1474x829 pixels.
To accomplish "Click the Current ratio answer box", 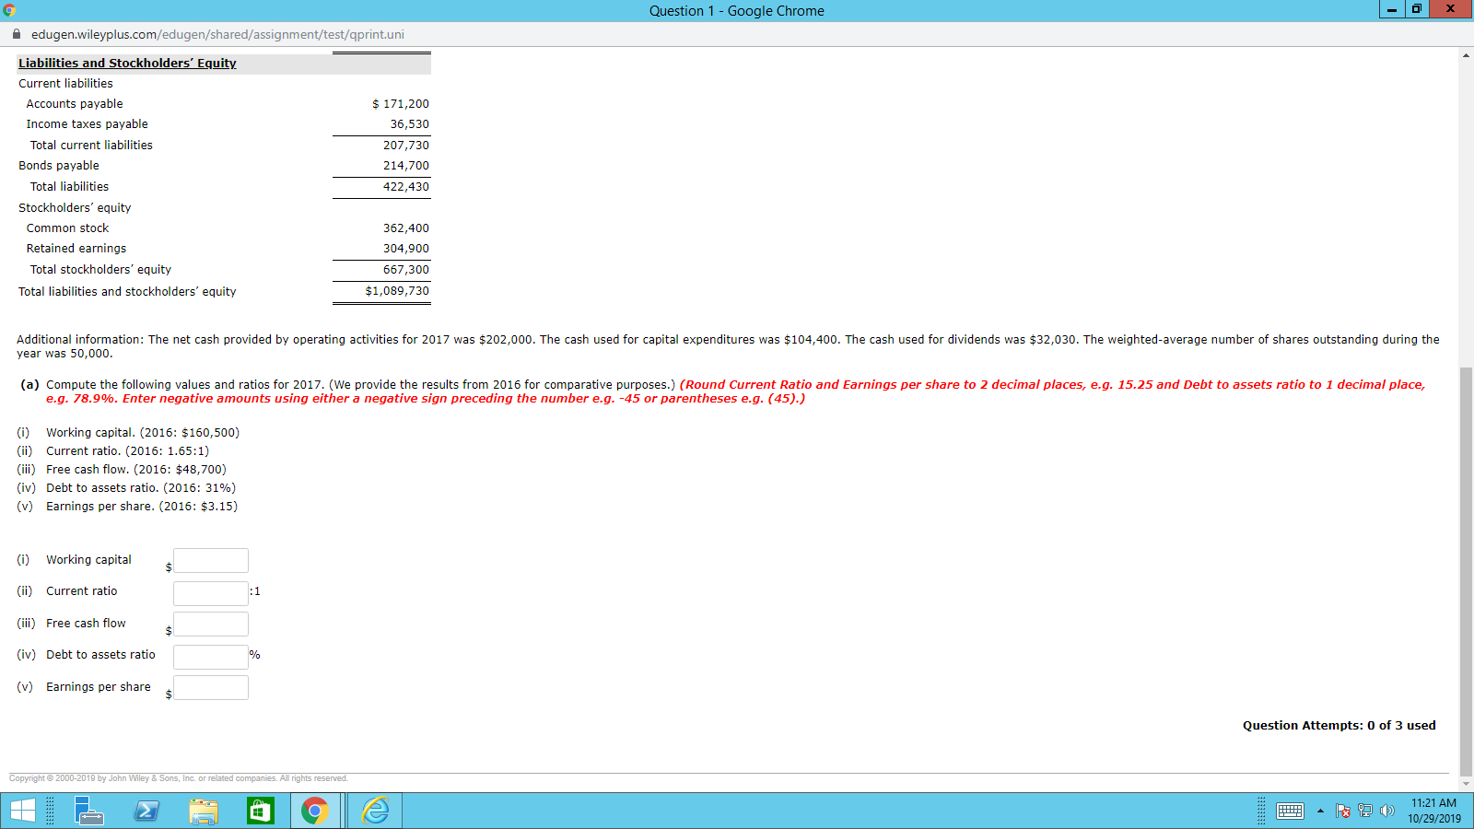I will [210, 592].
